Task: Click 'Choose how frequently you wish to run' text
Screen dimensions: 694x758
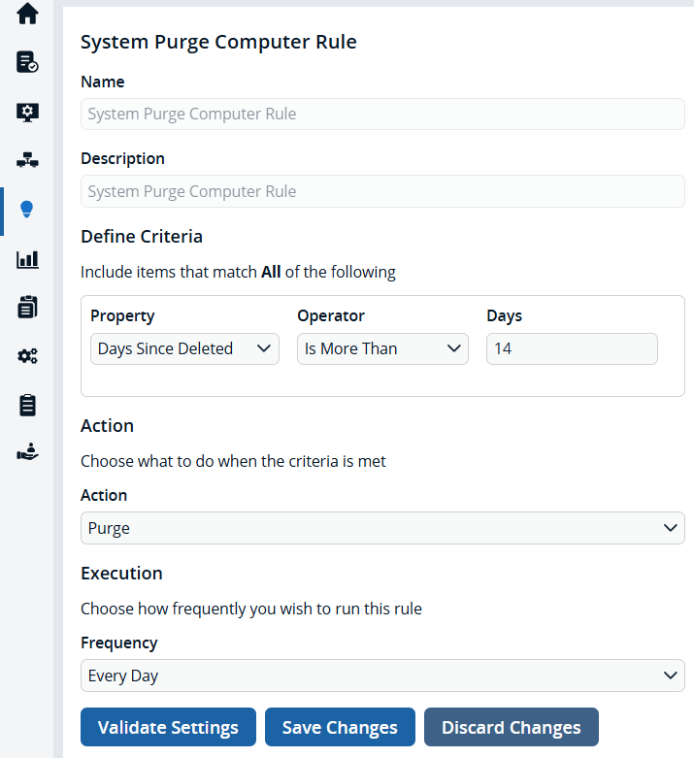Action: click(251, 609)
